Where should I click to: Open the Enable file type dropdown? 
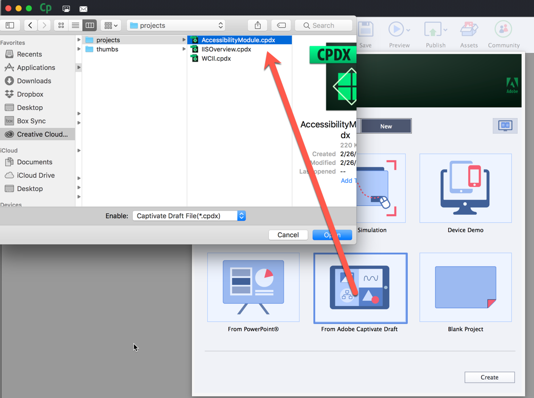click(x=189, y=216)
